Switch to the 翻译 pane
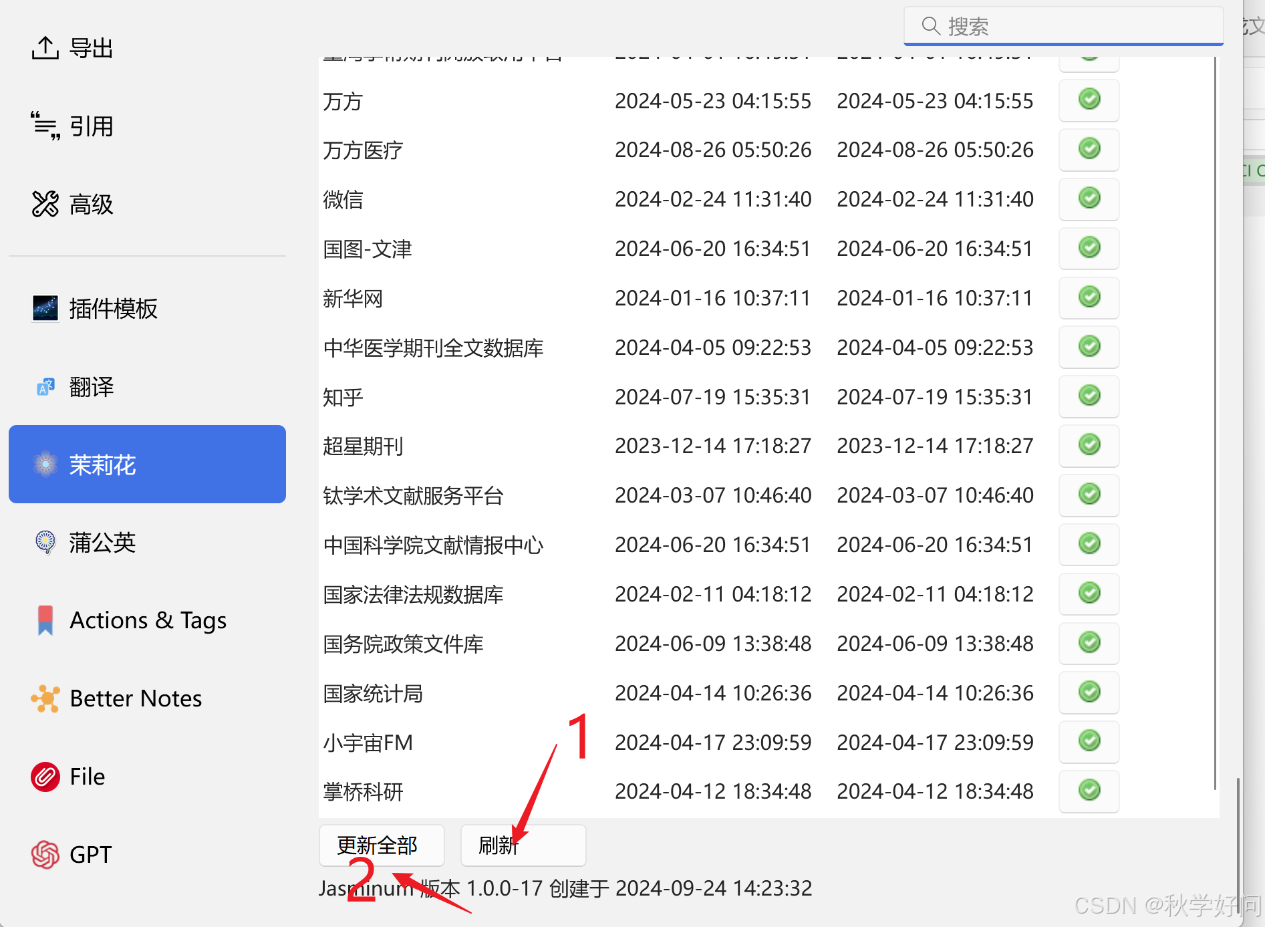 [147, 386]
